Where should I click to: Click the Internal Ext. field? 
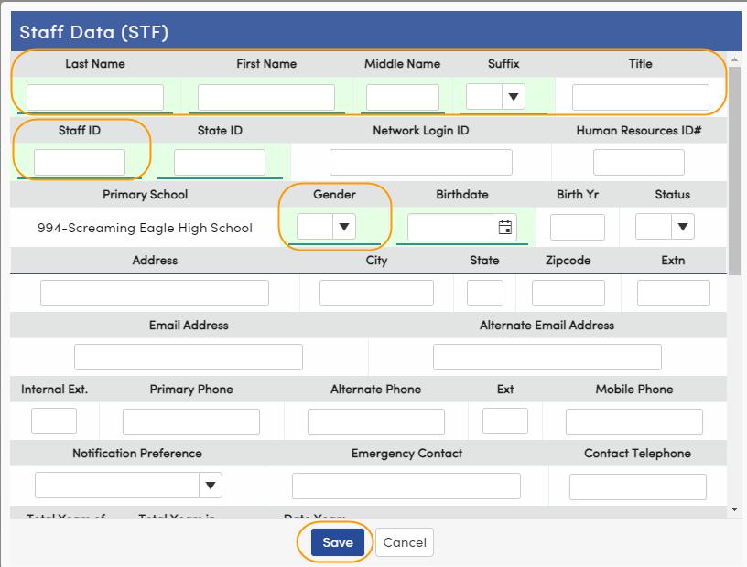[x=54, y=421]
